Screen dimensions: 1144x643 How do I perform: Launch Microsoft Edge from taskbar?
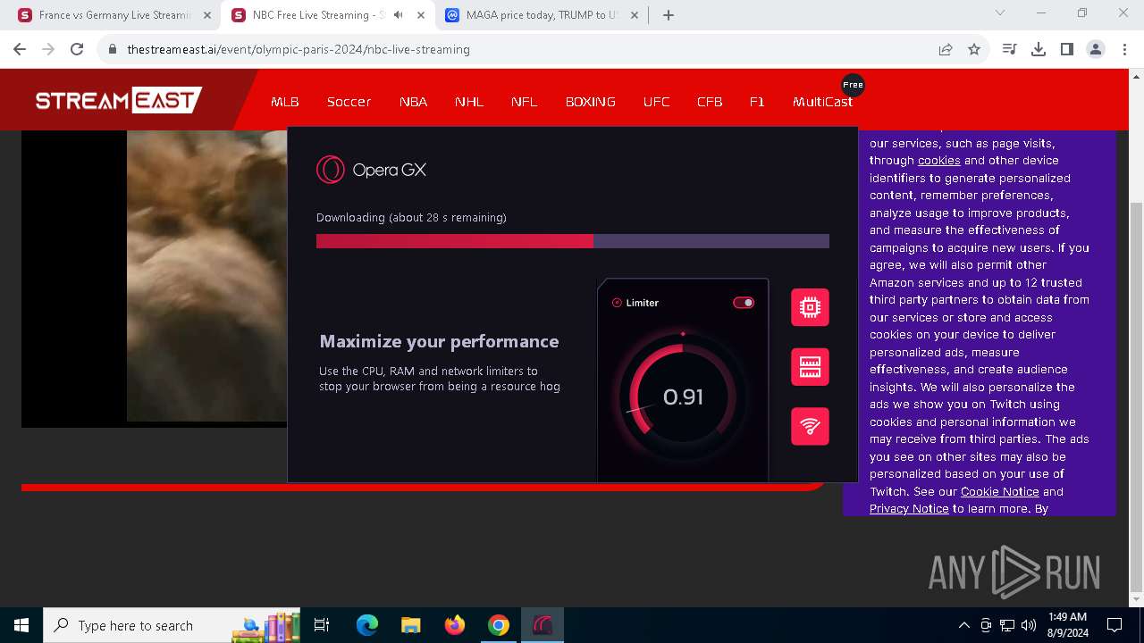pyautogui.click(x=367, y=625)
